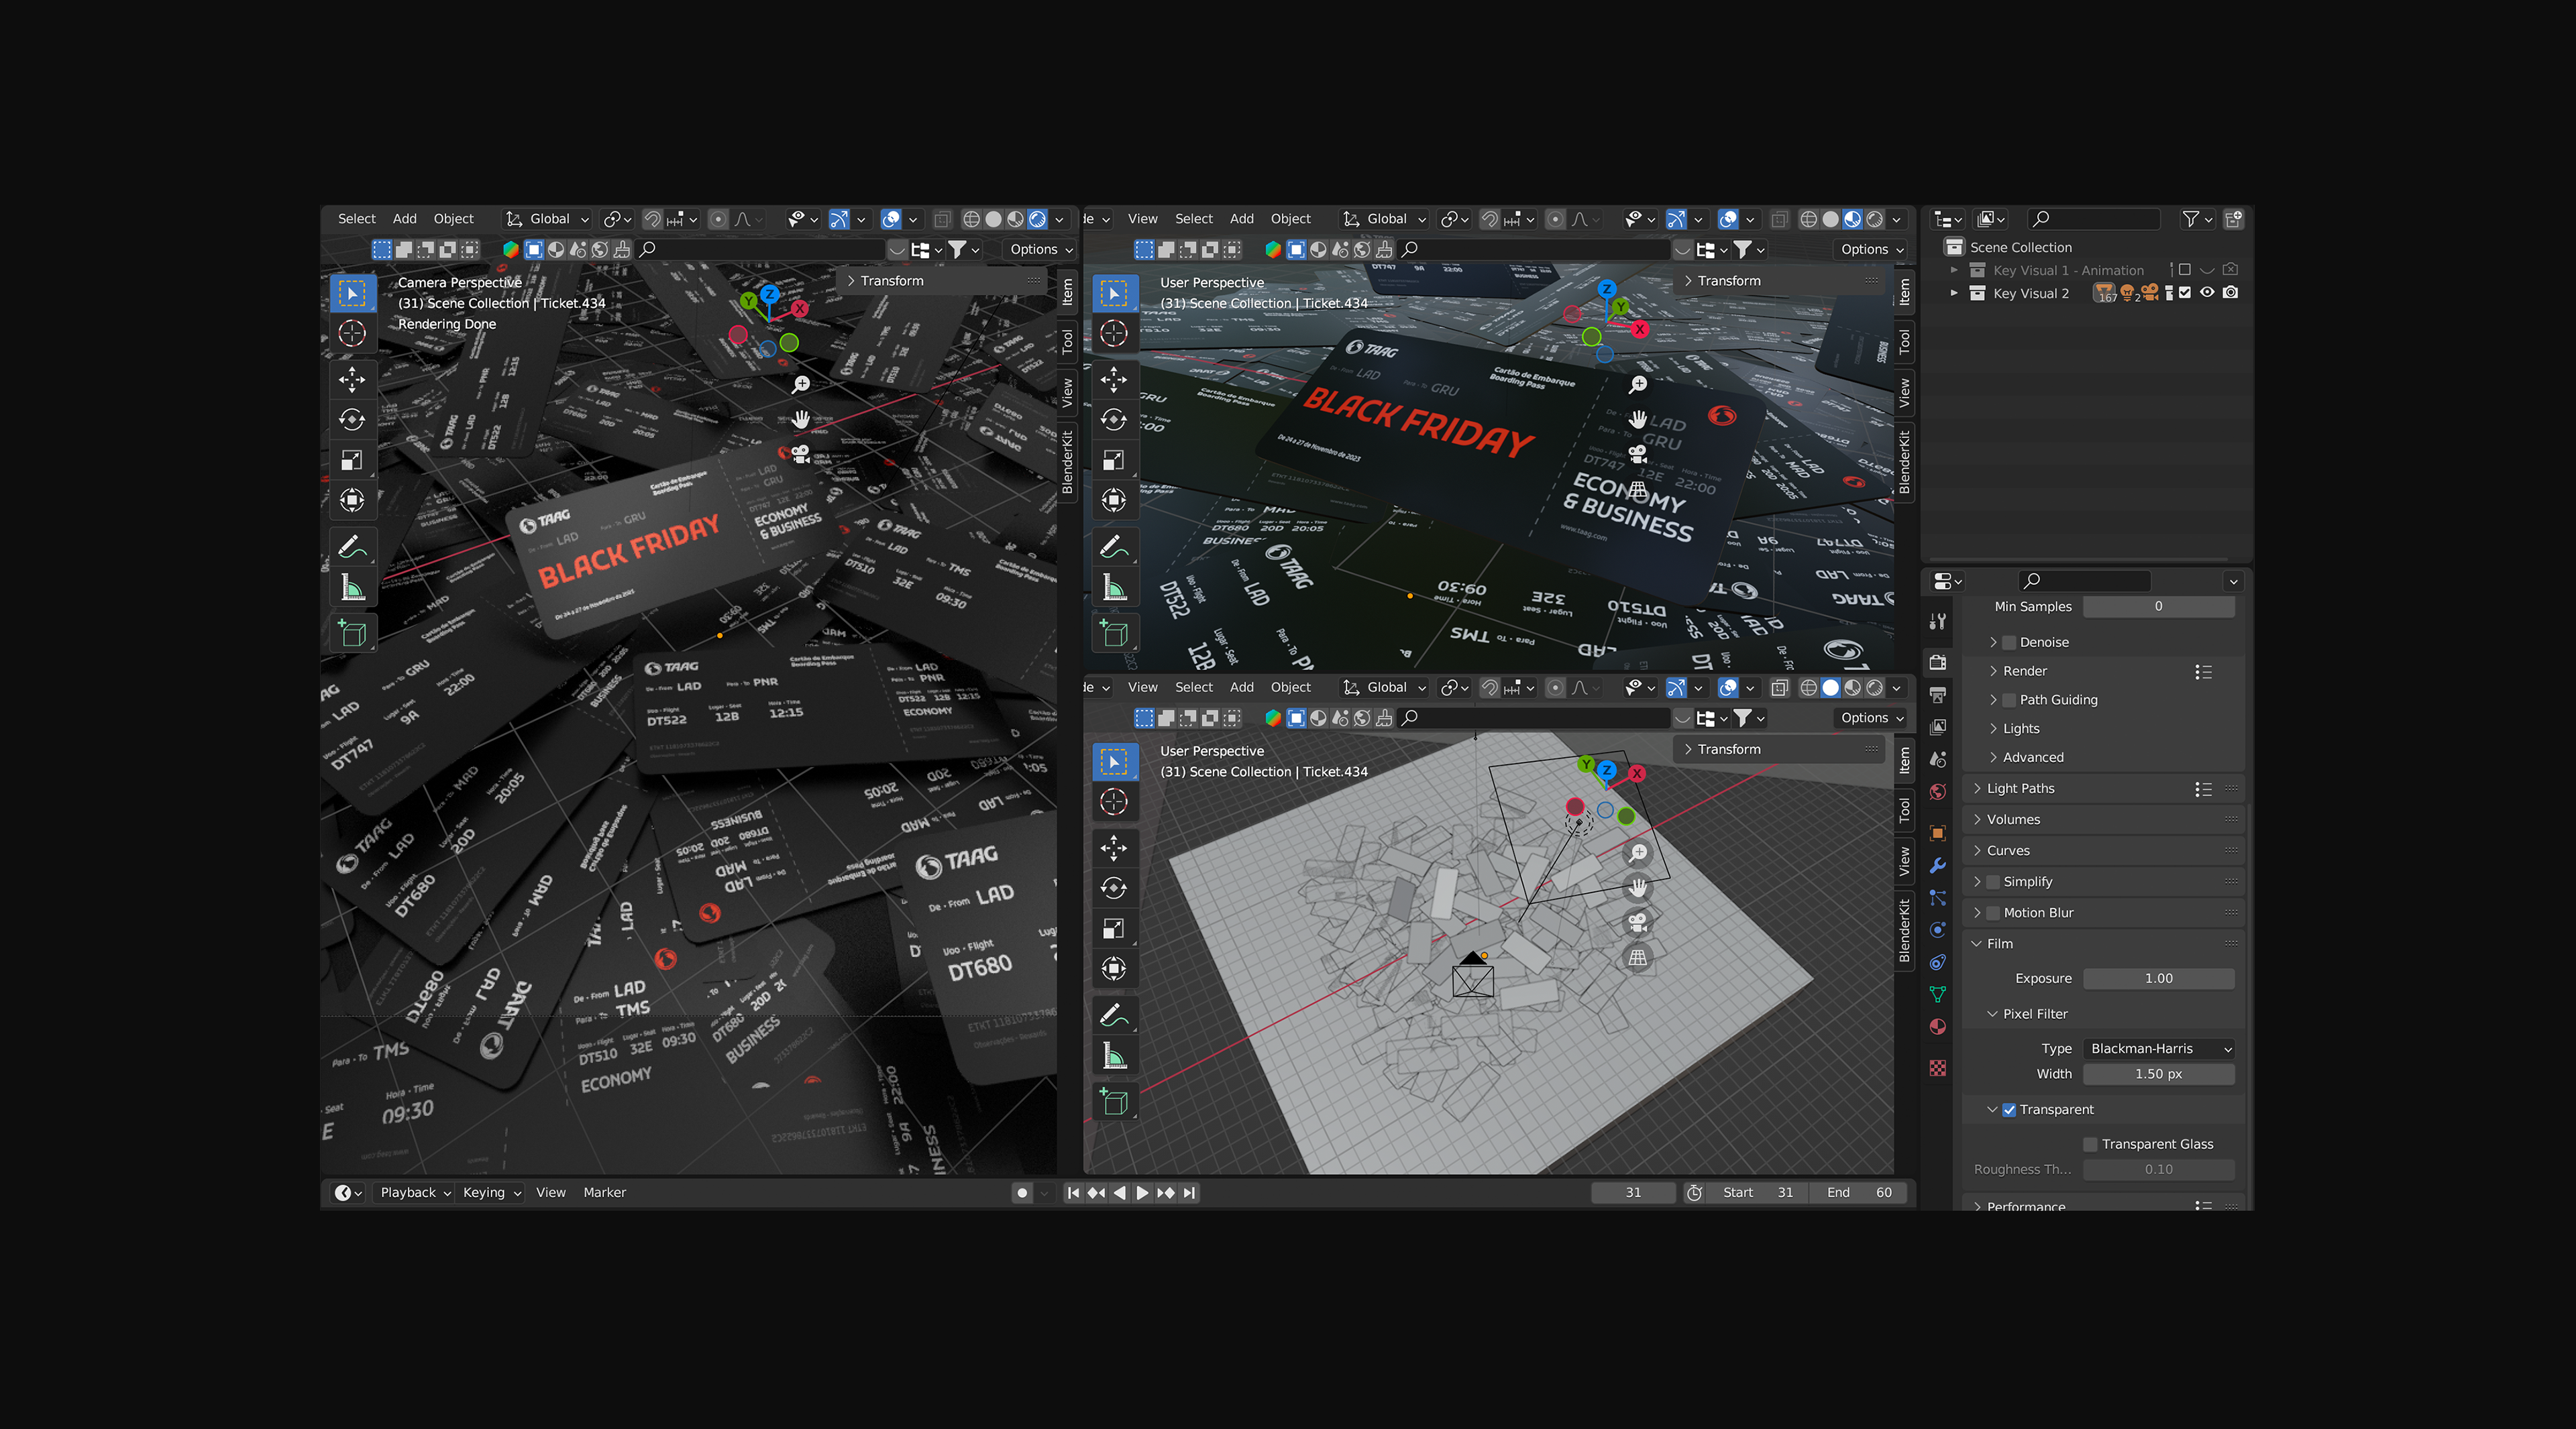2576x1429 pixels.
Task: Enable the Path Guiding checkbox
Action: (2009, 701)
